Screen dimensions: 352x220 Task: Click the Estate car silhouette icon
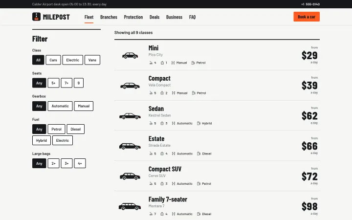coord(130,146)
